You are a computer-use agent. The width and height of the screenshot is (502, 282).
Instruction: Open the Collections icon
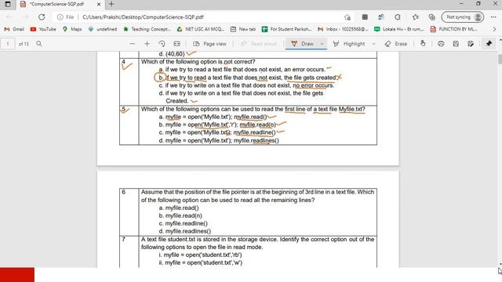click(x=432, y=17)
